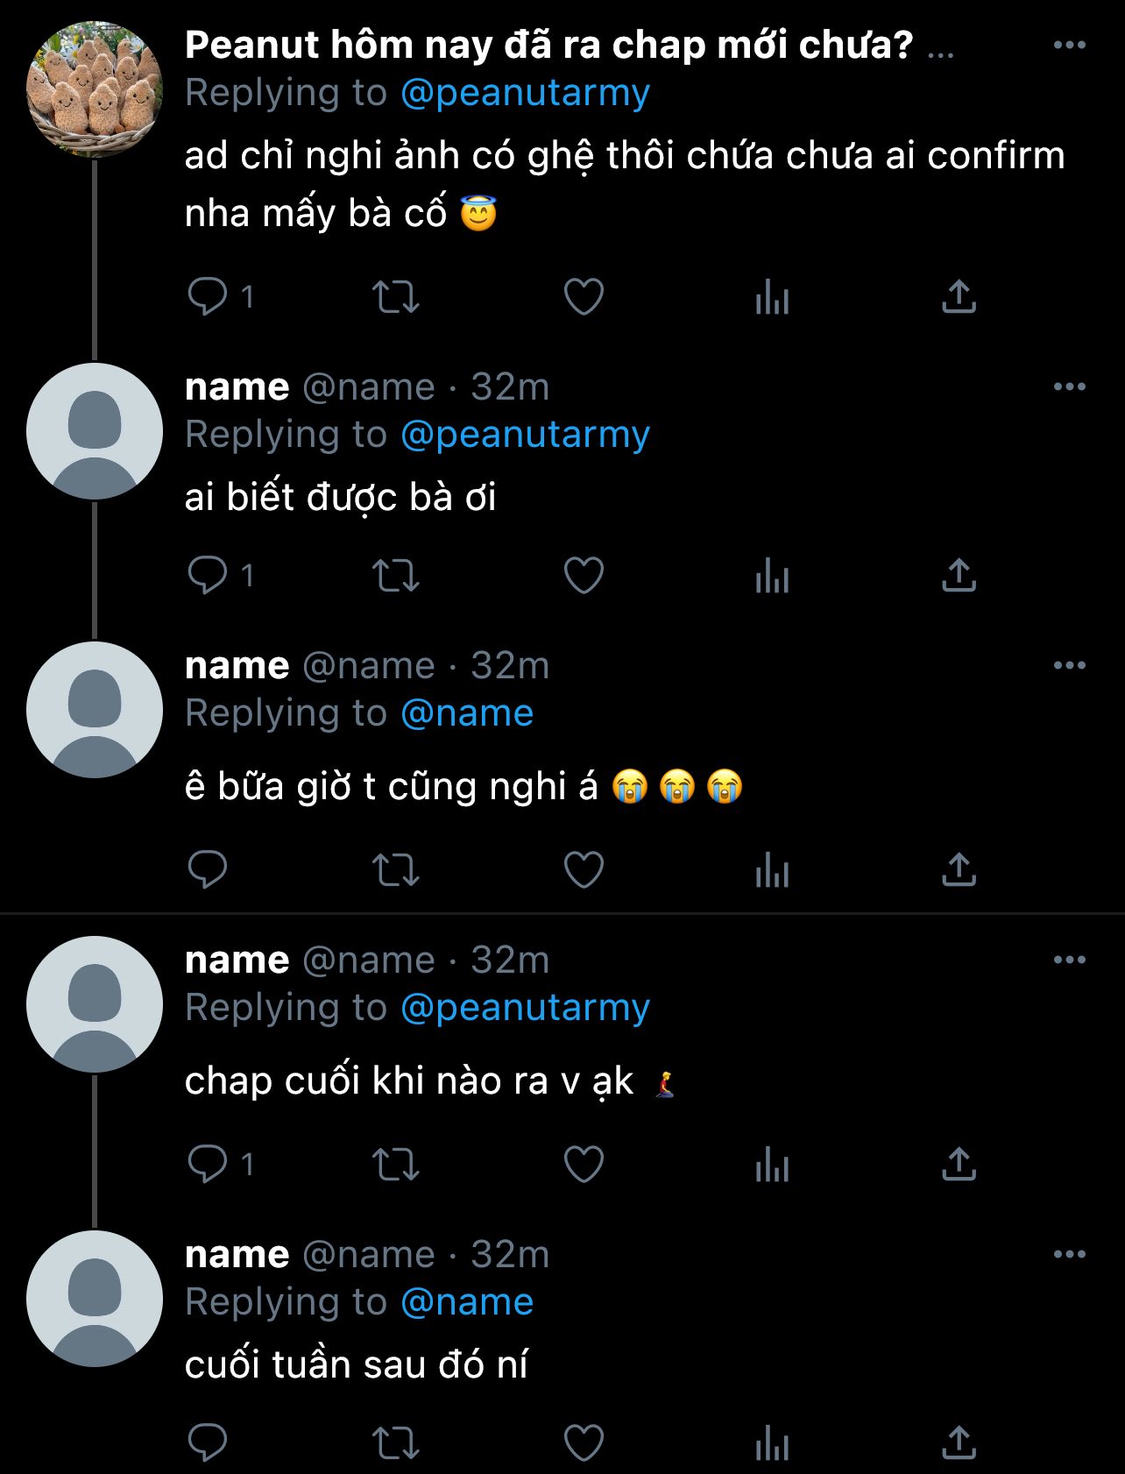Viewport: 1125px width, 1474px height.
Task: Reply to the Peanut account's tweet
Action: (x=208, y=297)
